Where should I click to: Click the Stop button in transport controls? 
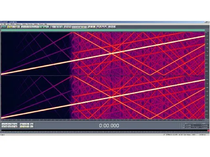3,124
